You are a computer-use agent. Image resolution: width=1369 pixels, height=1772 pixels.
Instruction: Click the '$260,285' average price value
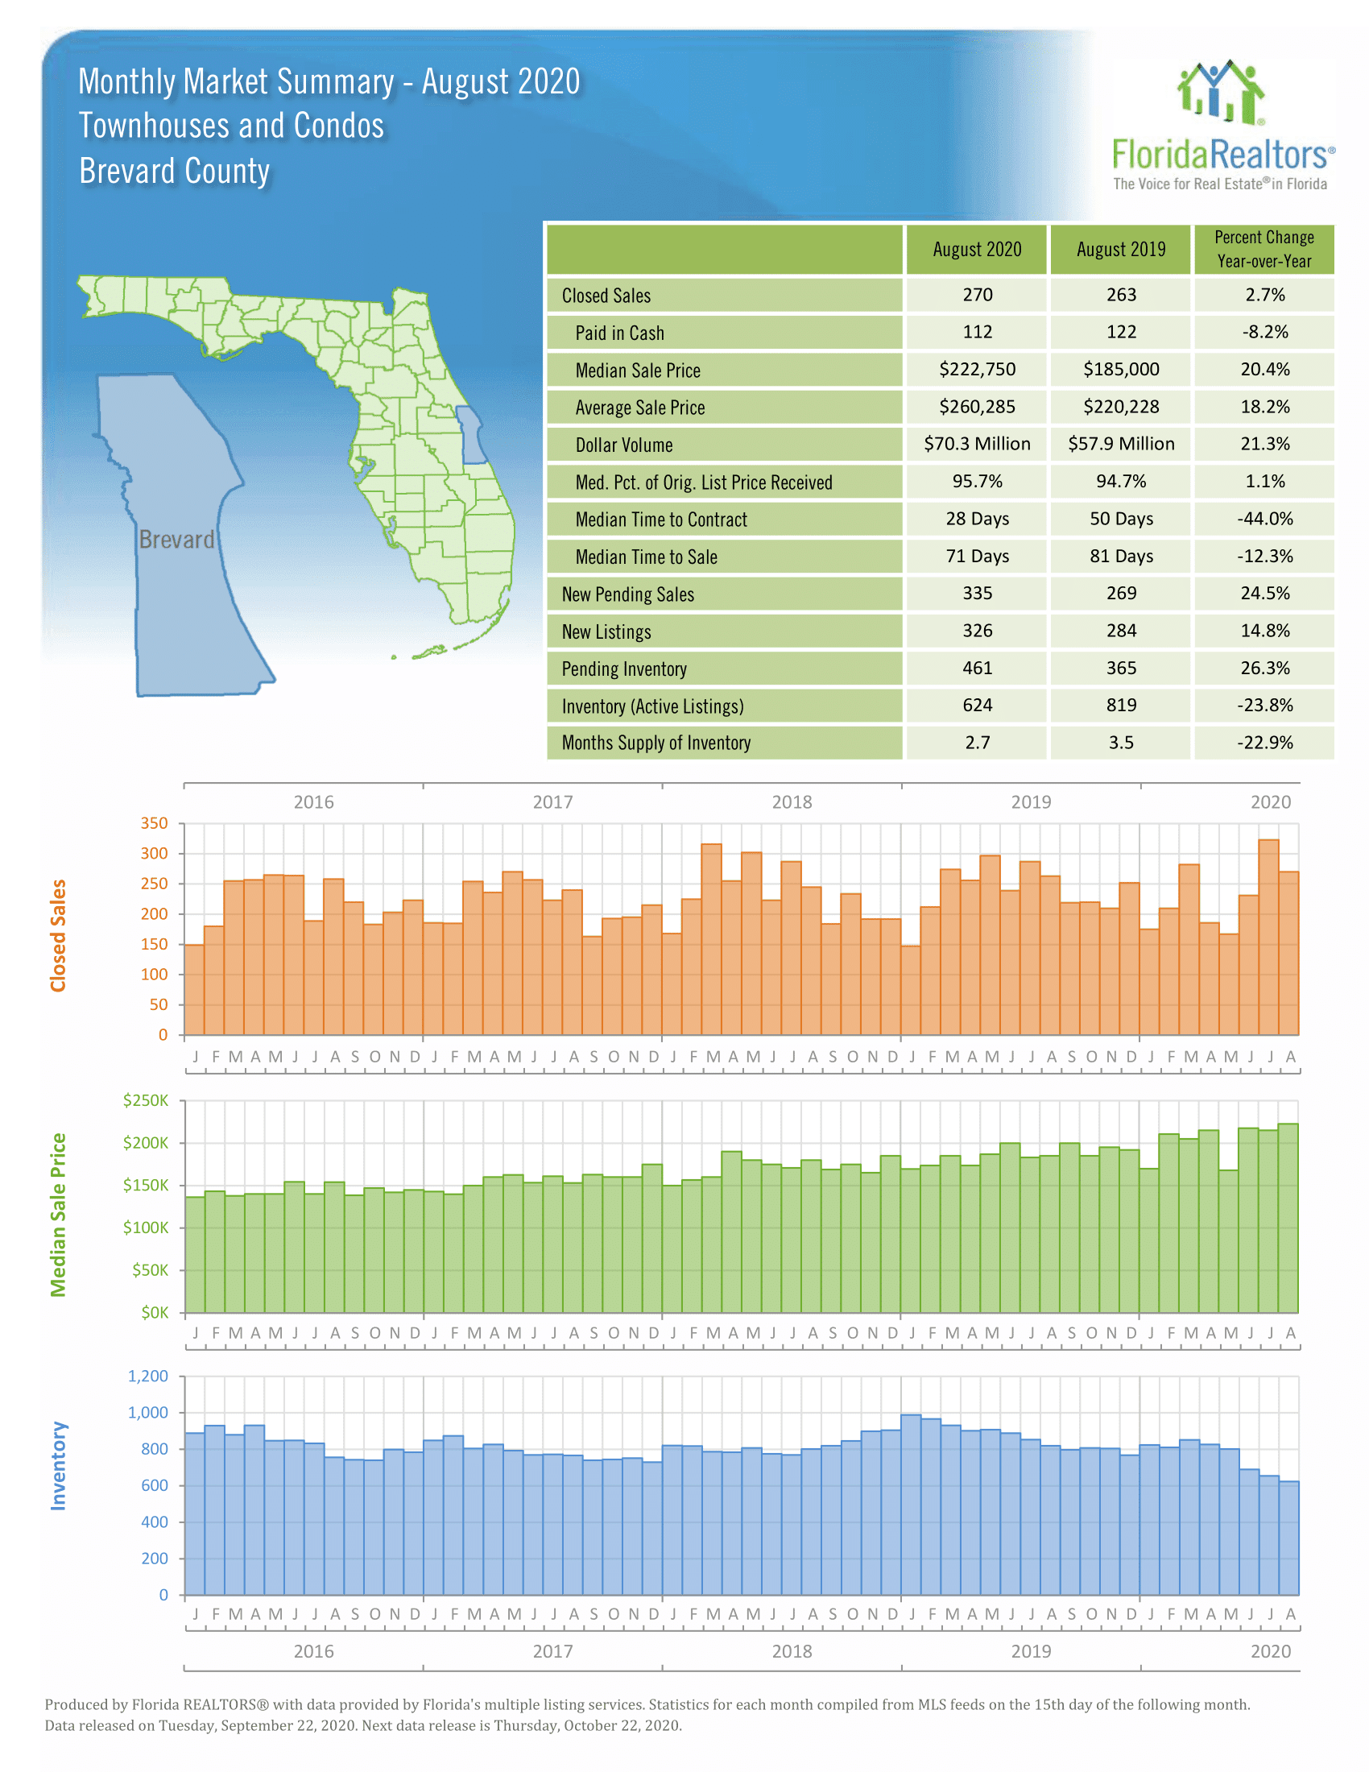977,407
